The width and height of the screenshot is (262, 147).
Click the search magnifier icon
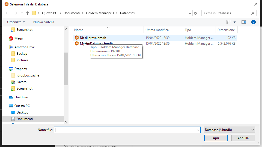(x=252, y=13)
